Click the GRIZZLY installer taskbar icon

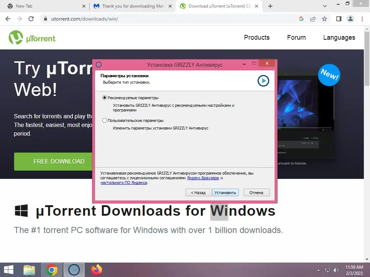[x=74, y=270]
